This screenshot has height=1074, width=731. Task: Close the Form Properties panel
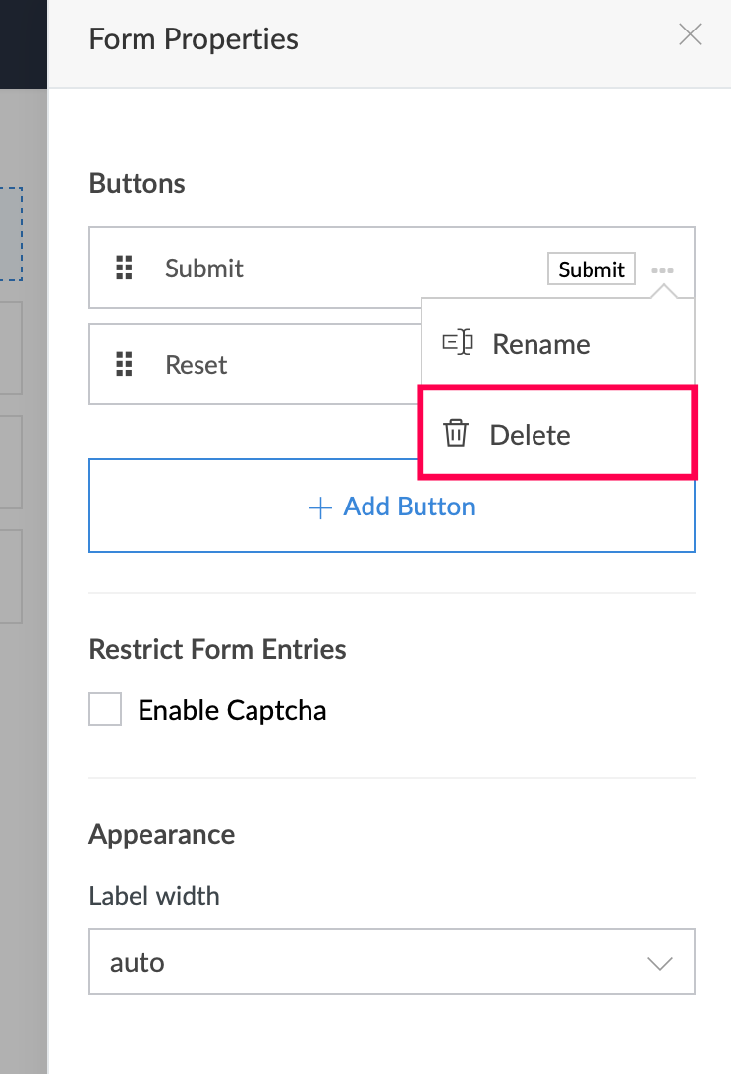691,35
